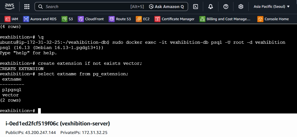Image resolution: width=297 pixels, height=137 pixels.
Task: Click Ask Amazon Q button
Action: (x=166, y=7)
